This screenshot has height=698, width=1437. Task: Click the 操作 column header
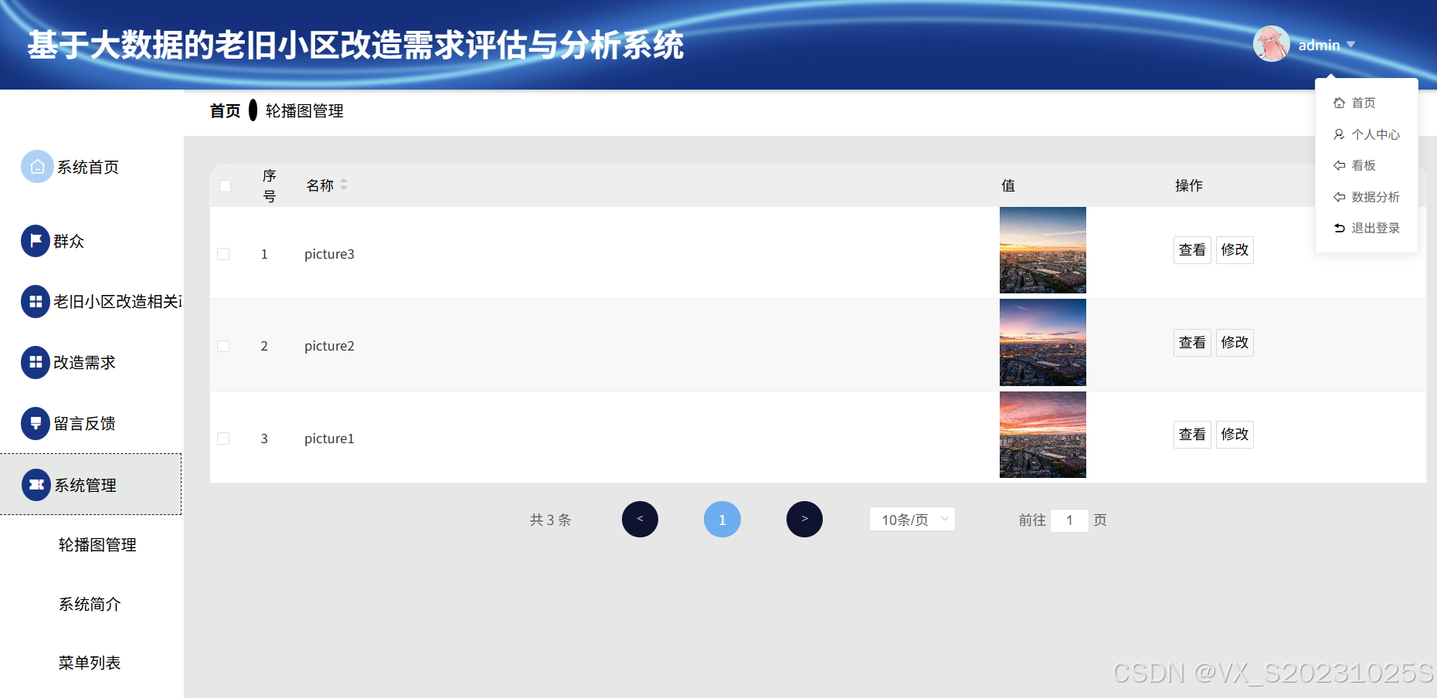pos(1189,185)
